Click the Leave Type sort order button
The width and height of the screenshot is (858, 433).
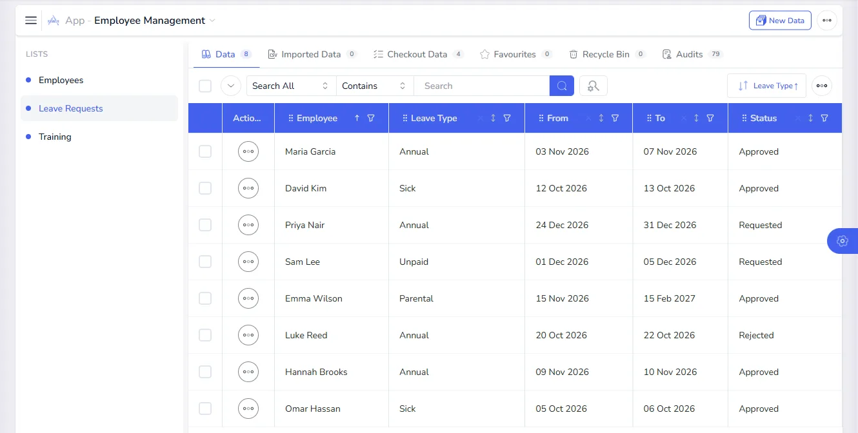coord(766,86)
